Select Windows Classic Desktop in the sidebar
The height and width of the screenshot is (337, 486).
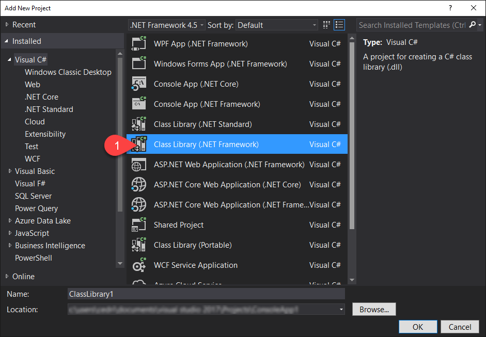[68, 72]
